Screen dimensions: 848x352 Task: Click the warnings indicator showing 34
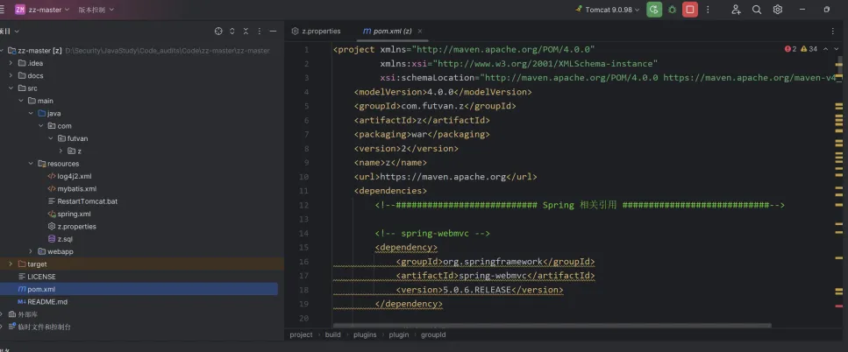click(809, 49)
